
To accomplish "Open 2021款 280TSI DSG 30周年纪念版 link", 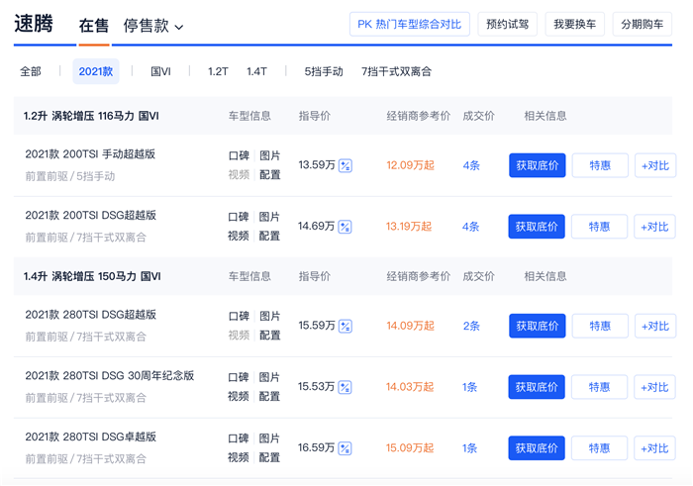I will (110, 375).
